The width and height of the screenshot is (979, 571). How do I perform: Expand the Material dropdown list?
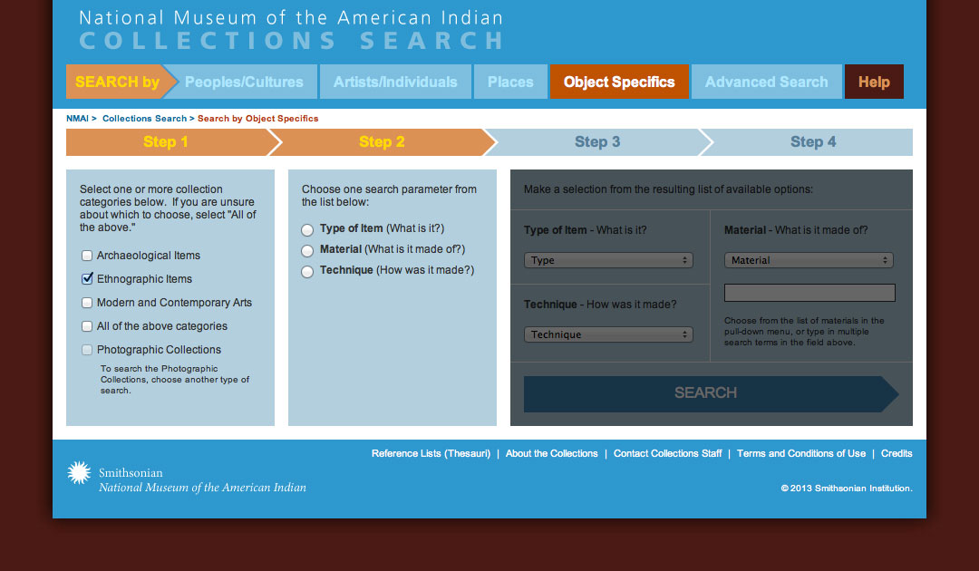(809, 260)
